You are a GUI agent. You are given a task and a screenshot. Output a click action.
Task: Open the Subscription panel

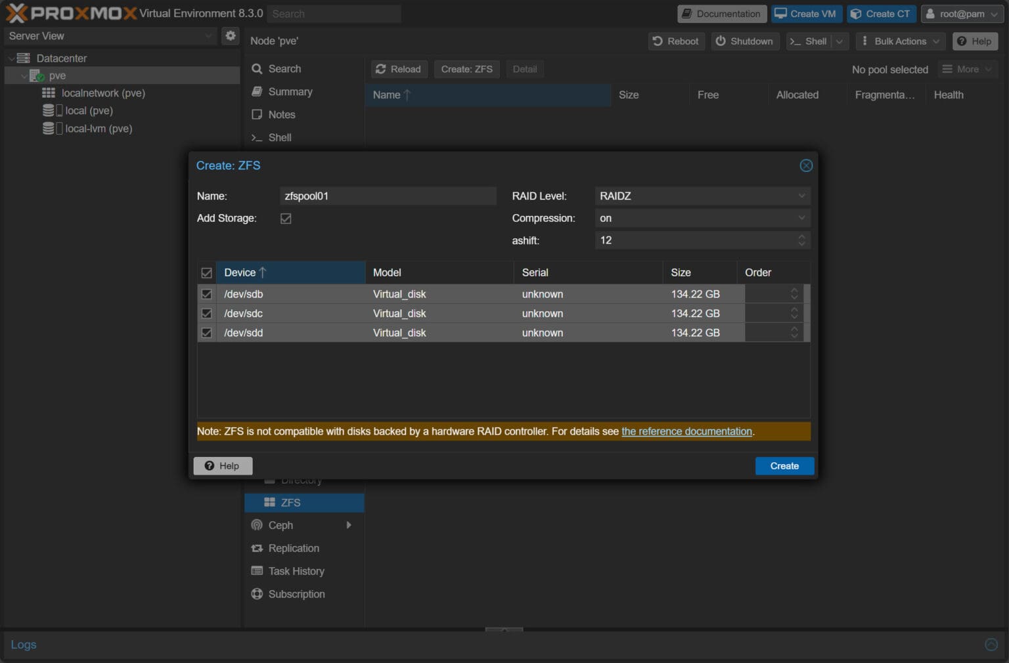[297, 594]
